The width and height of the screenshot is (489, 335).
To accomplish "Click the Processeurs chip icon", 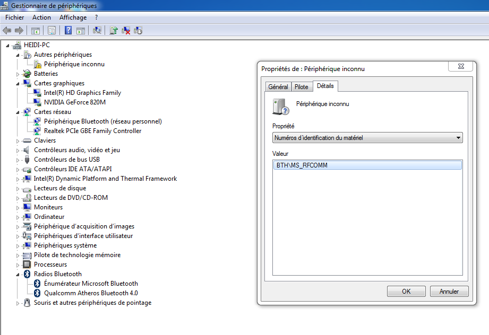I will [27, 265].
